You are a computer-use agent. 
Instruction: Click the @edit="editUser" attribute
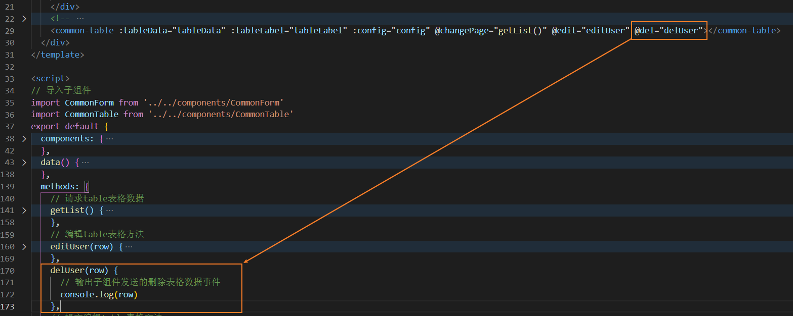[591, 31]
